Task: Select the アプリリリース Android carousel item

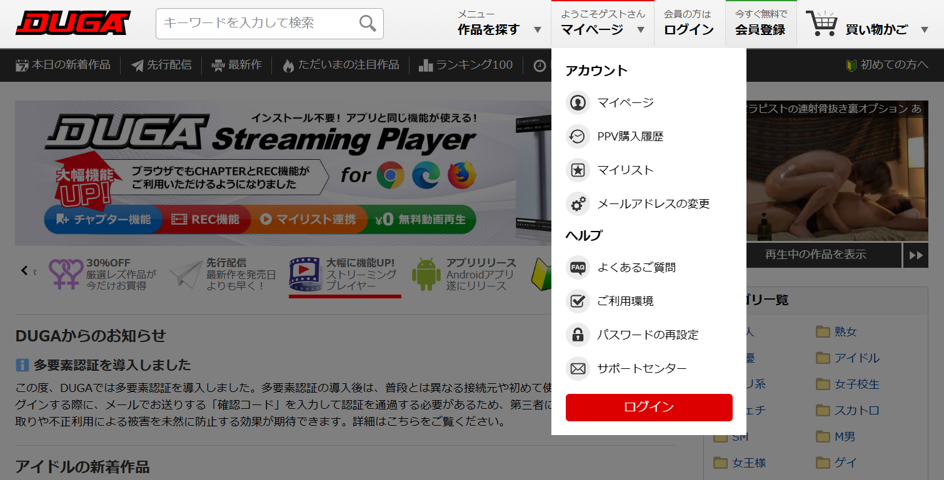Action: click(x=464, y=274)
